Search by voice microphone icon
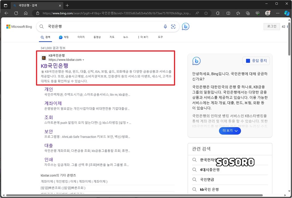This screenshot has height=198, width=292. [x=165, y=26]
